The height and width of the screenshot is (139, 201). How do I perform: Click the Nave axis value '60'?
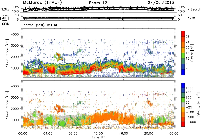coord(180,15)
